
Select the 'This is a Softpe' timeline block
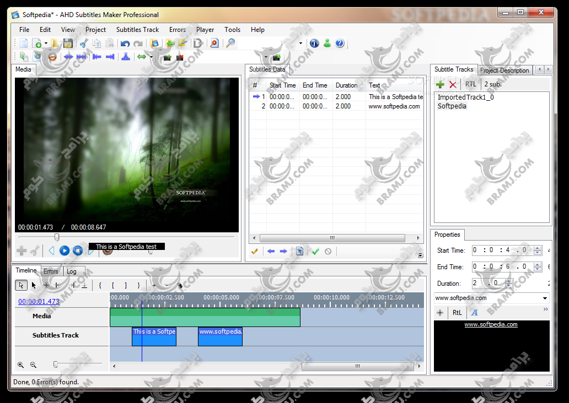[154, 337]
